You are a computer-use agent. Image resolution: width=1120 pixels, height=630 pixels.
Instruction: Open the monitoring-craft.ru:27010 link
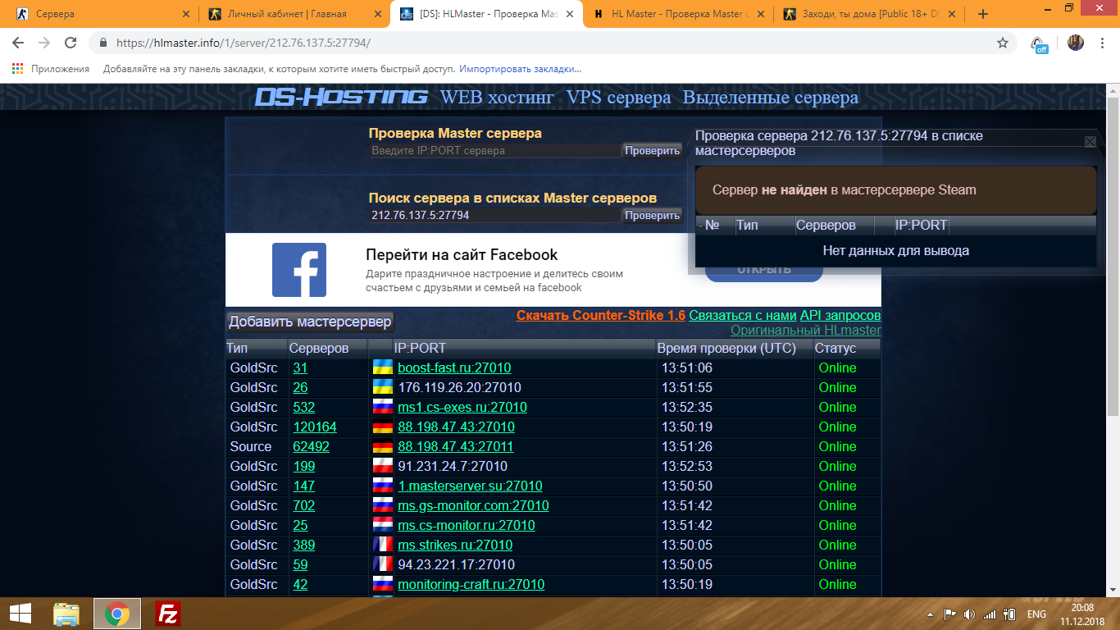471,584
